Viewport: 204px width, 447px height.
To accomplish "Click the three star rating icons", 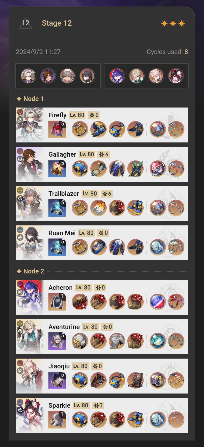I will (x=173, y=23).
